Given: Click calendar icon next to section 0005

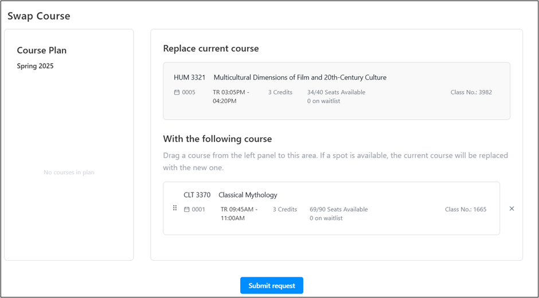Looking at the screenshot, I should click(x=177, y=92).
